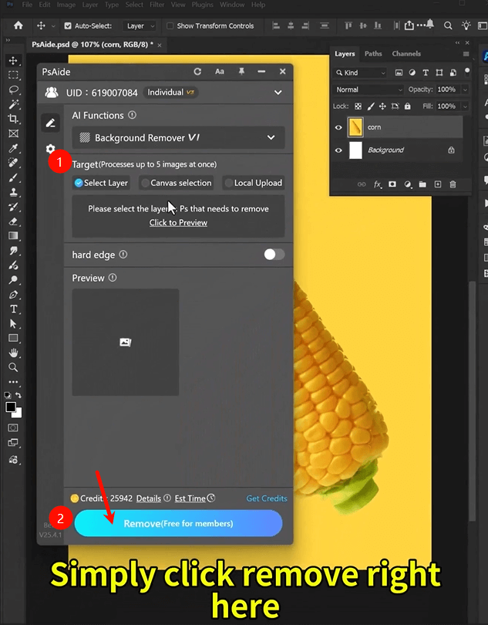Open the Filter menu

coord(157,5)
